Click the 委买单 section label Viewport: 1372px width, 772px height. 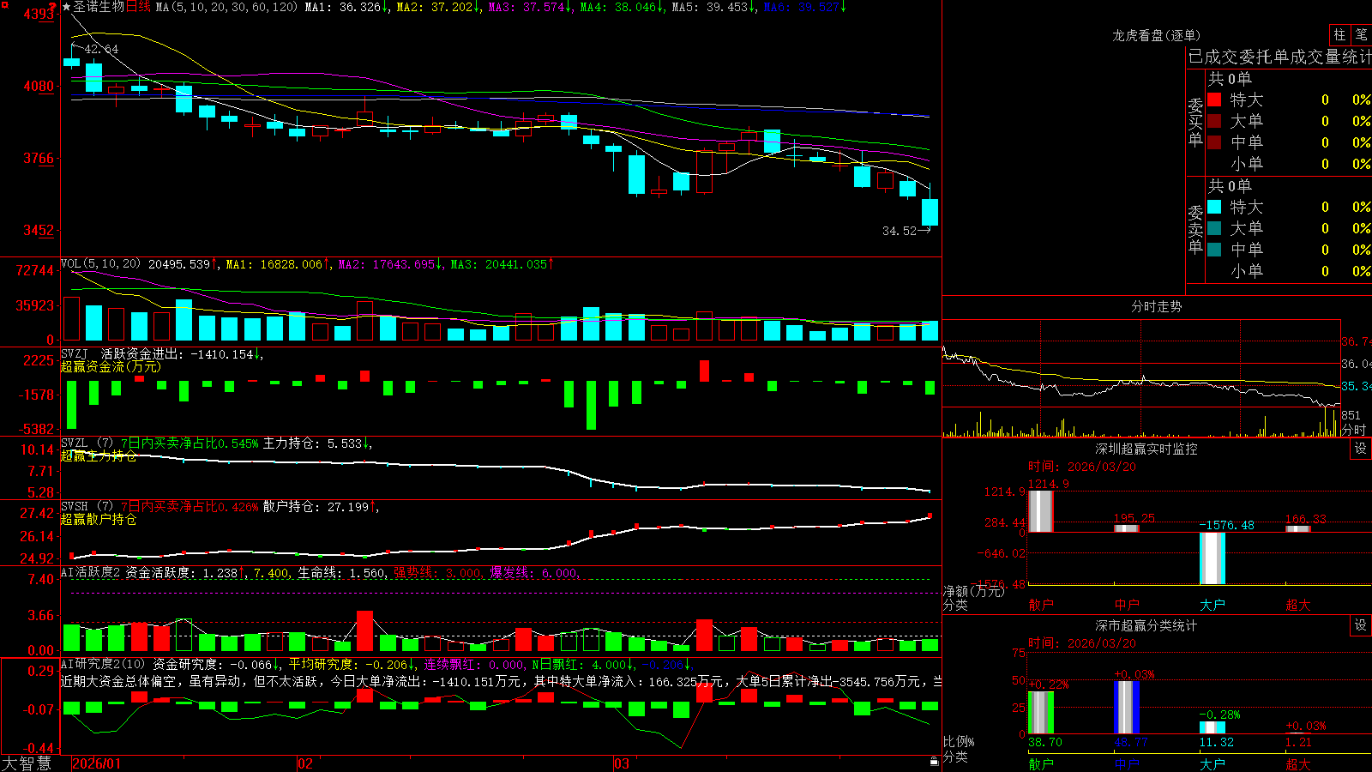pos(1195,121)
